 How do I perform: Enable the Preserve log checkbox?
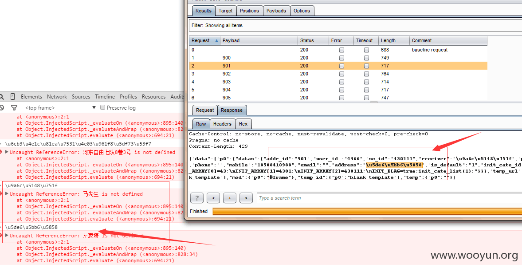(x=103, y=107)
